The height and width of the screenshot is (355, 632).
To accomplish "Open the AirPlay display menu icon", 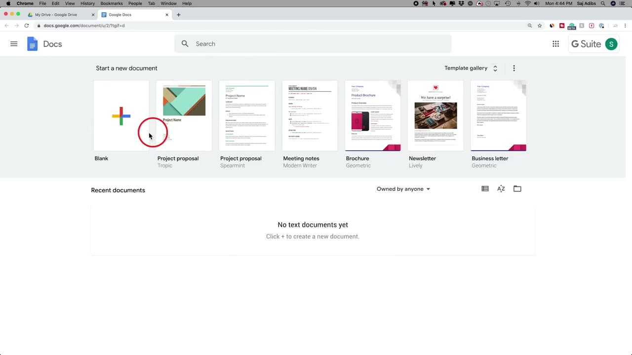I will point(497,3).
